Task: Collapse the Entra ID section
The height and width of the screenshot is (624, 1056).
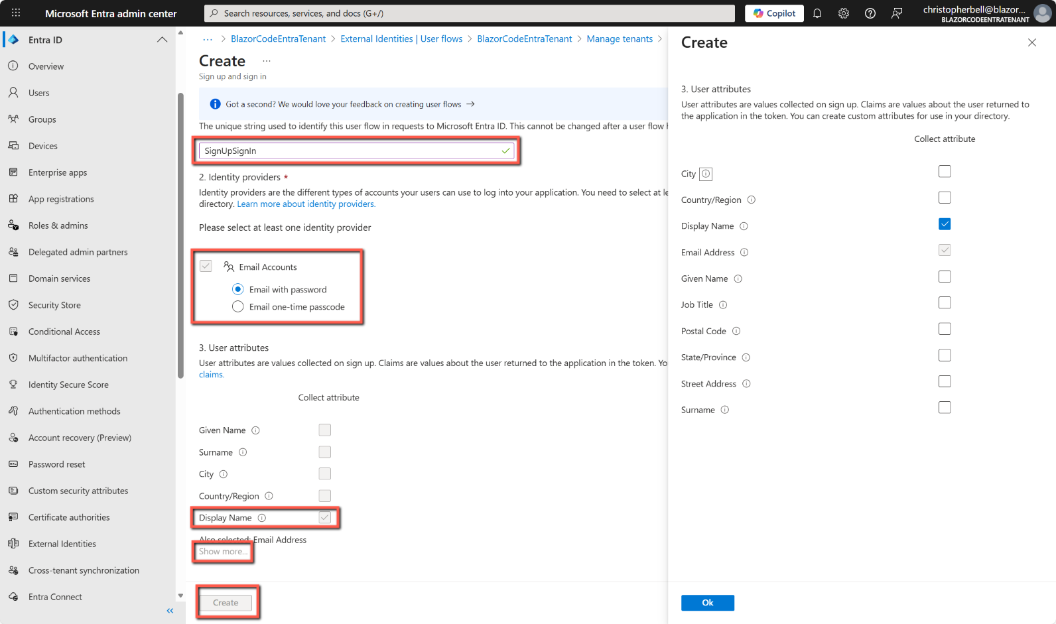Action: coord(162,40)
